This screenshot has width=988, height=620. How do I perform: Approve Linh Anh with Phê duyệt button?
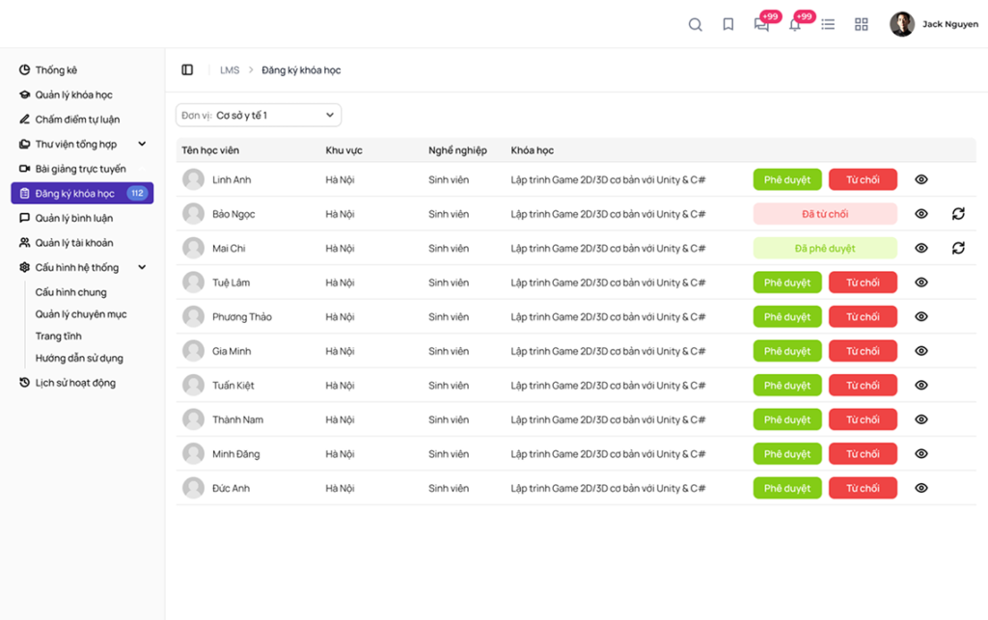click(x=787, y=179)
